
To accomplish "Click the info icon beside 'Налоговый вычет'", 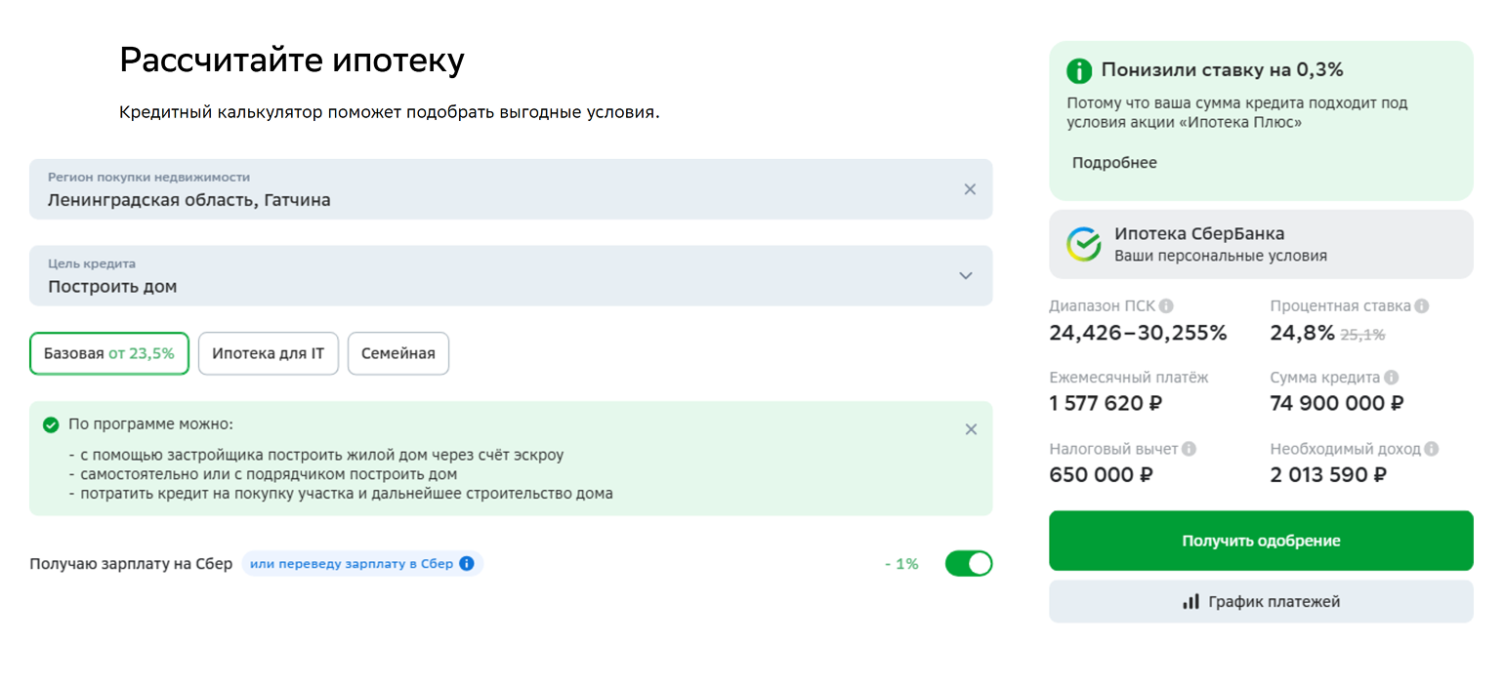I will pyautogui.click(x=1189, y=449).
